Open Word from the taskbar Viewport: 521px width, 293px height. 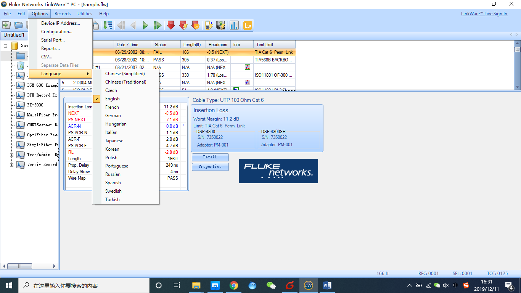327,285
